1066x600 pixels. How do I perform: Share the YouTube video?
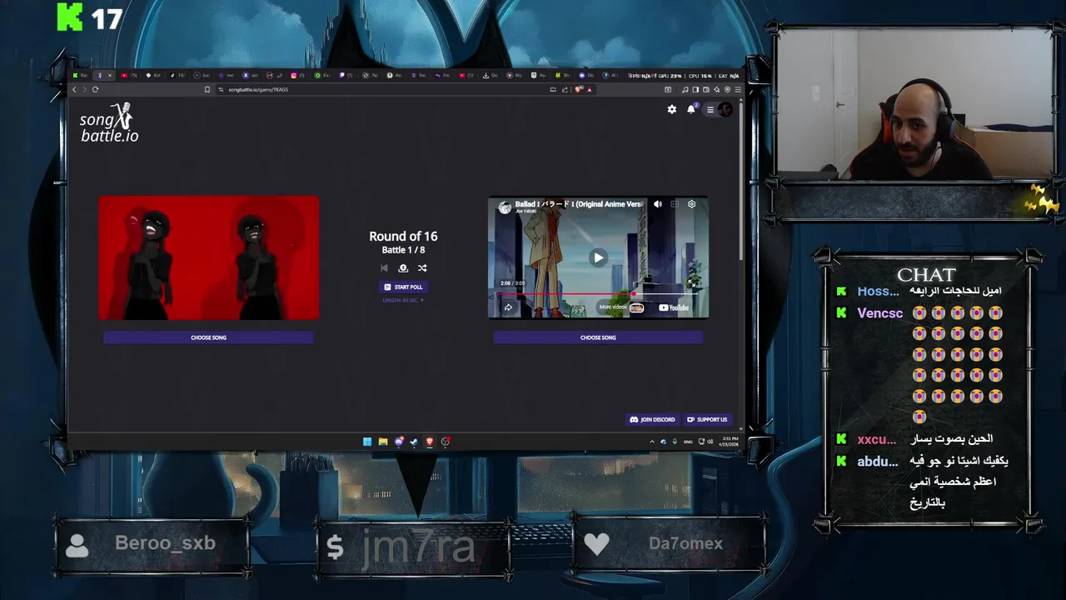[508, 307]
